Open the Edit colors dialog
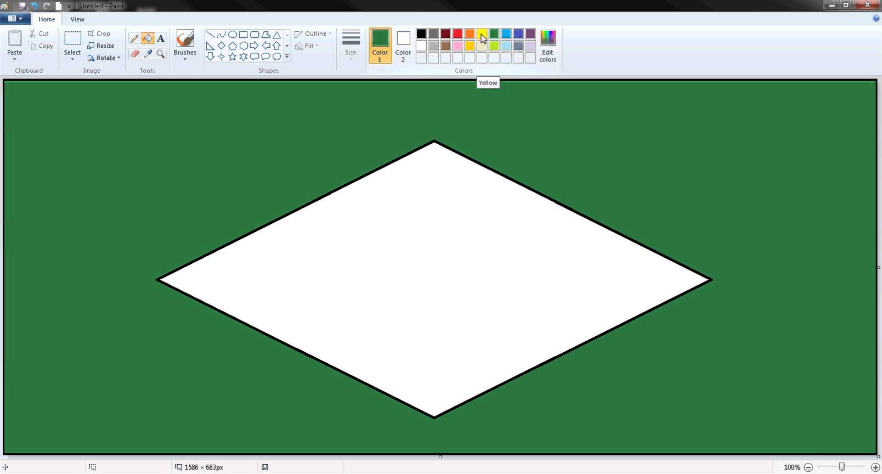 click(x=547, y=46)
